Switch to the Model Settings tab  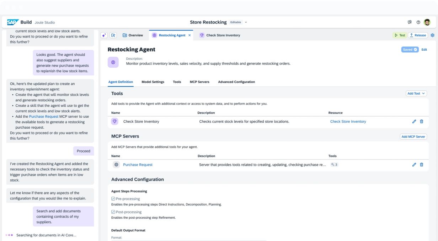point(153,82)
